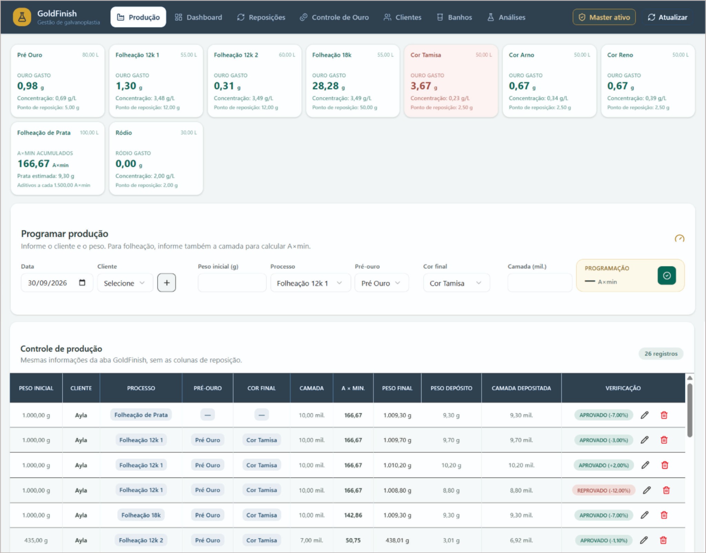Screen dimensions: 706x553
Task: Click the Atualizar button
Action: click(667, 17)
